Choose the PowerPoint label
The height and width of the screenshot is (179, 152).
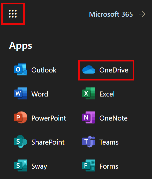tap(49, 118)
